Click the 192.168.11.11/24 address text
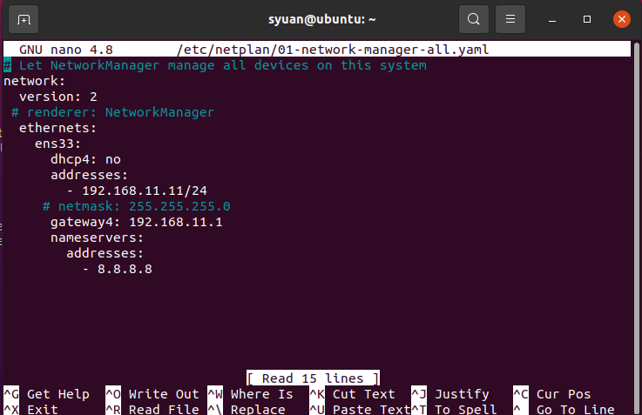 [x=144, y=191]
